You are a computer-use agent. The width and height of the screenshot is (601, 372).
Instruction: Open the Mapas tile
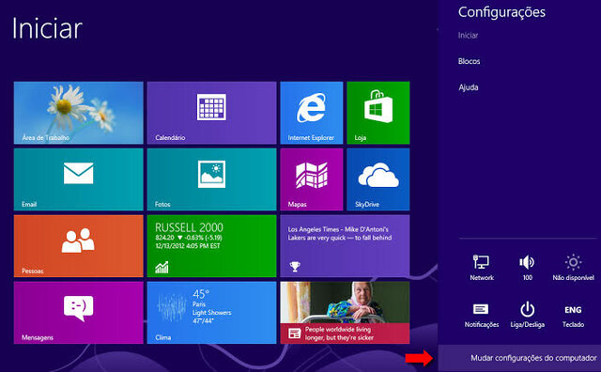(311, 179)
